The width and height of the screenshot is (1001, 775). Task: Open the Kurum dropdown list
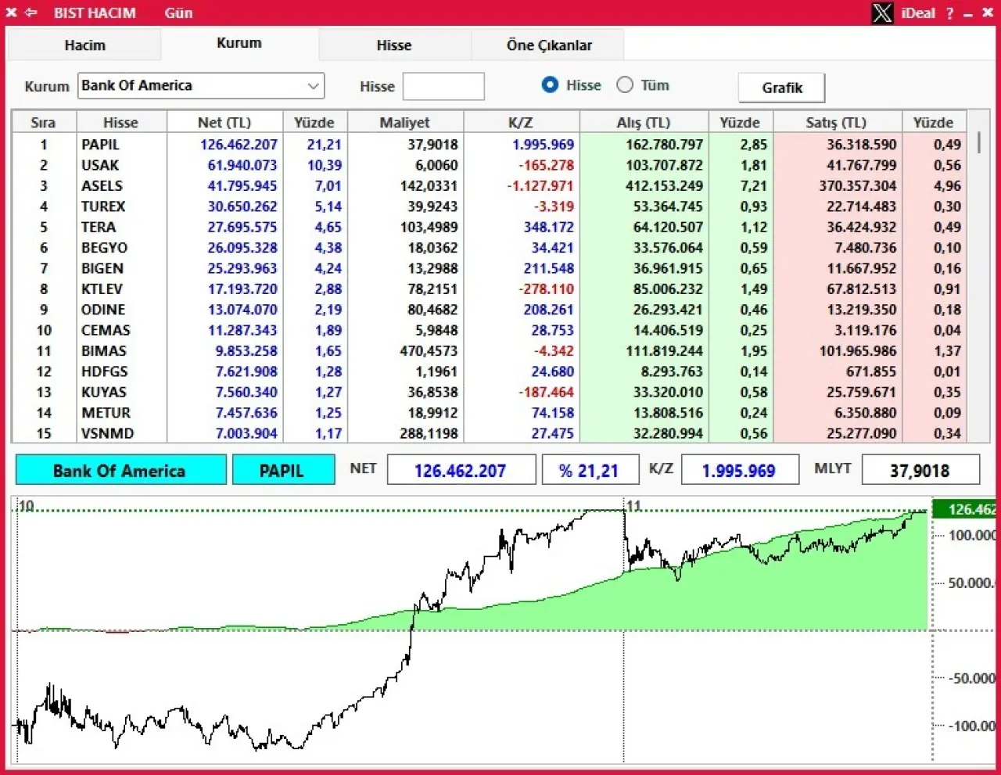[x=314, y=86]
